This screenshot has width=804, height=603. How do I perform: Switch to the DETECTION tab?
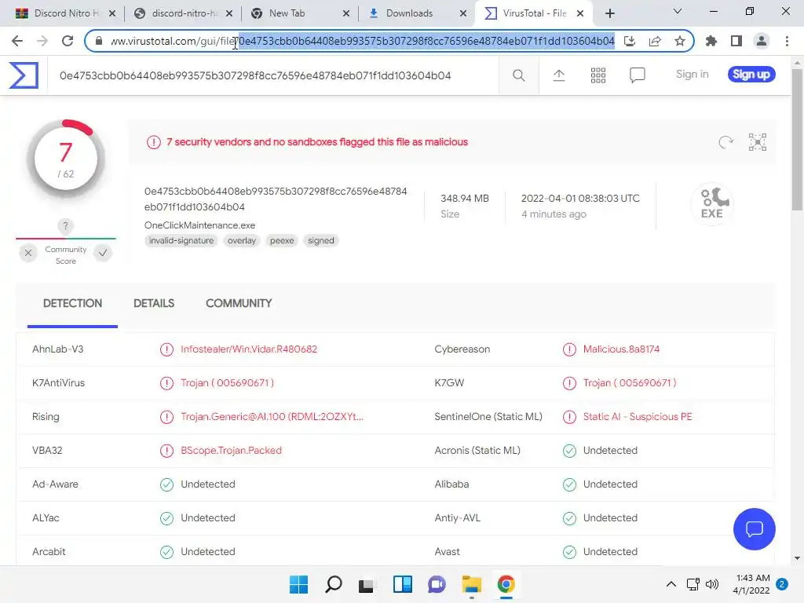tap(72, 304)
